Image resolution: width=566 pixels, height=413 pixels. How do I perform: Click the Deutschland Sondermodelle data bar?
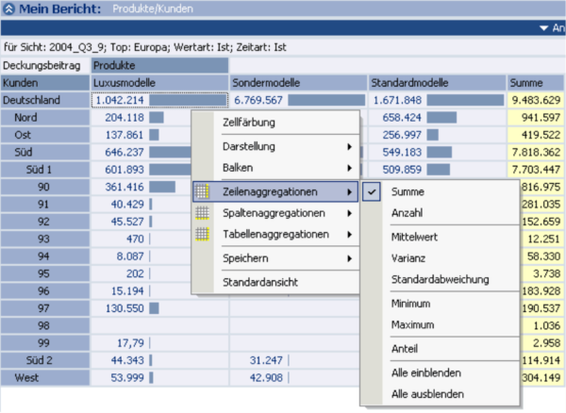pyautogui.click(x=325, y=100)
